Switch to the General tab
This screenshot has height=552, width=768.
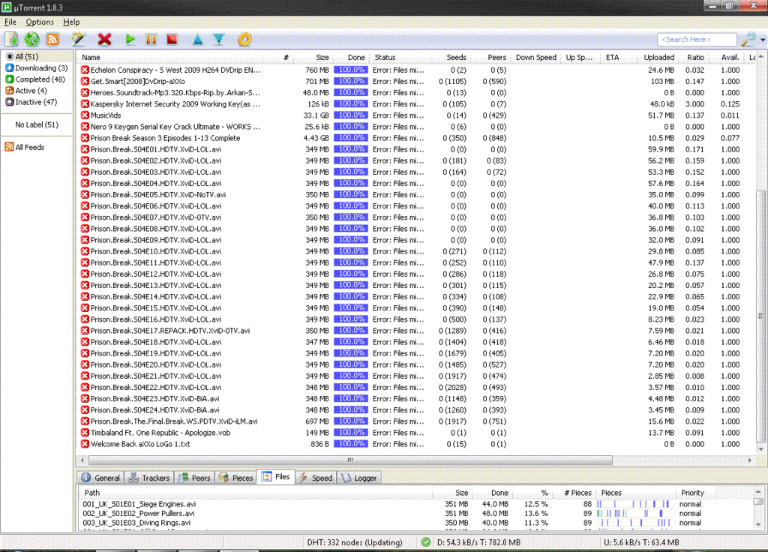[x=101, y=478]
